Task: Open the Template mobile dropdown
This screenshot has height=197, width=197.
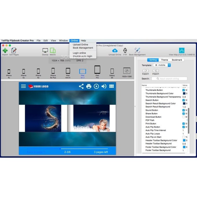Action: click(162, 65)
